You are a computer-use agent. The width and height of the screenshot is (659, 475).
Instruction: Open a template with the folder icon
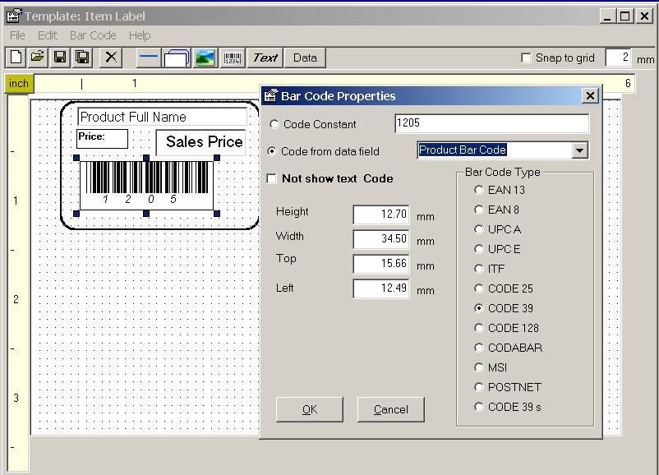(x=38, y=58)
